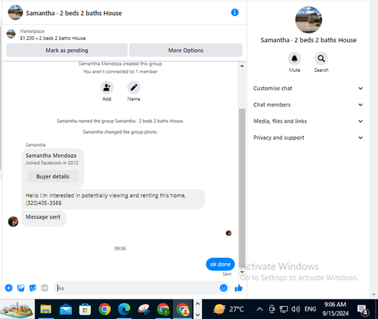This screenshot has height=319, width=378.
Task: Click the network tray icon
Action: (283, 309)
